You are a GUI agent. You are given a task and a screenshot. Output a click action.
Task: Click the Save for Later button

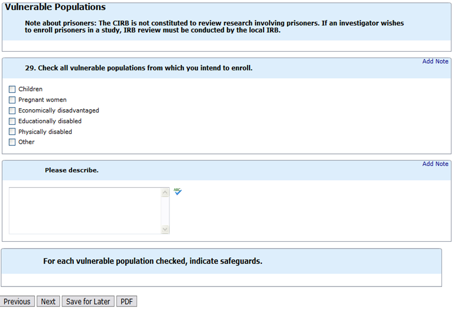click(88, 301)
